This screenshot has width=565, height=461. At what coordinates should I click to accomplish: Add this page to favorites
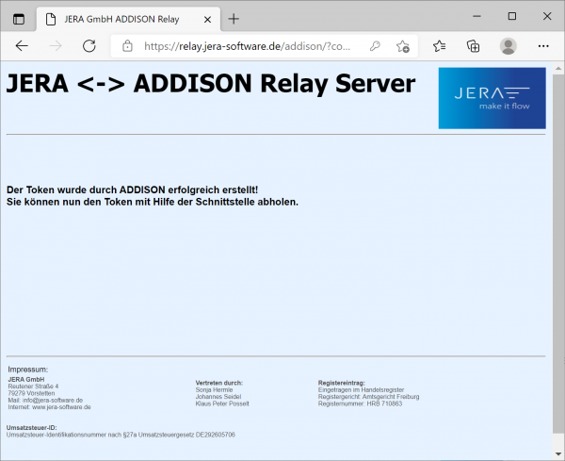(x=402, y=45)
